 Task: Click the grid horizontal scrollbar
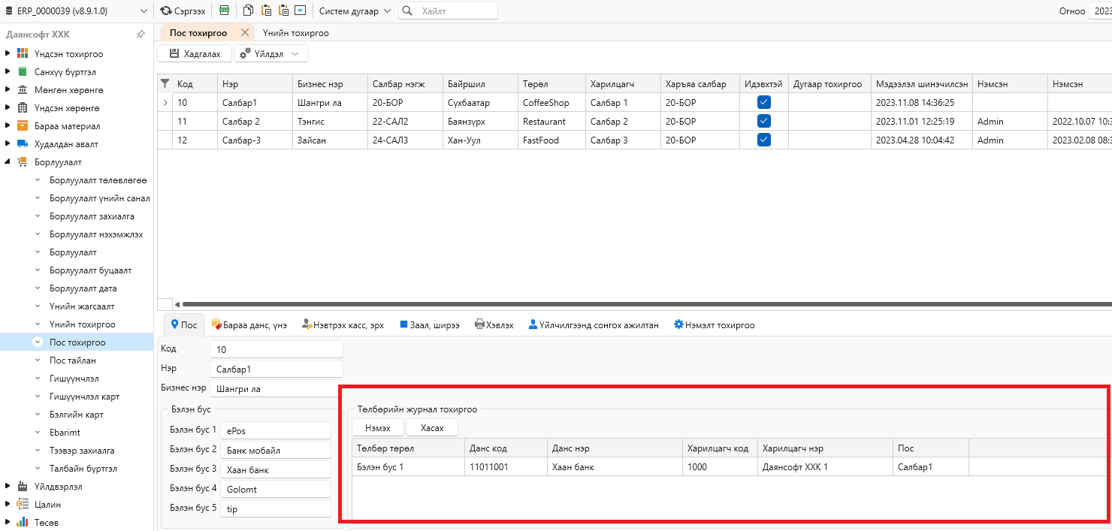tap(646, 304)
